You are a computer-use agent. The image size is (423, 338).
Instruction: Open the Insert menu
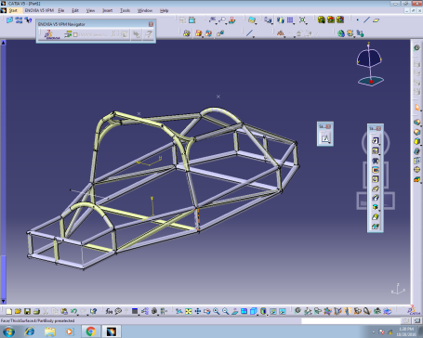pos(107,10)
